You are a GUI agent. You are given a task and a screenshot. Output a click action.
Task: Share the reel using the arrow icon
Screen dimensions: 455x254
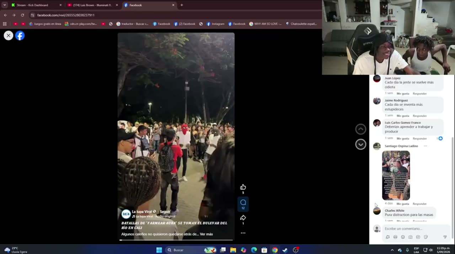click(243, 217)
